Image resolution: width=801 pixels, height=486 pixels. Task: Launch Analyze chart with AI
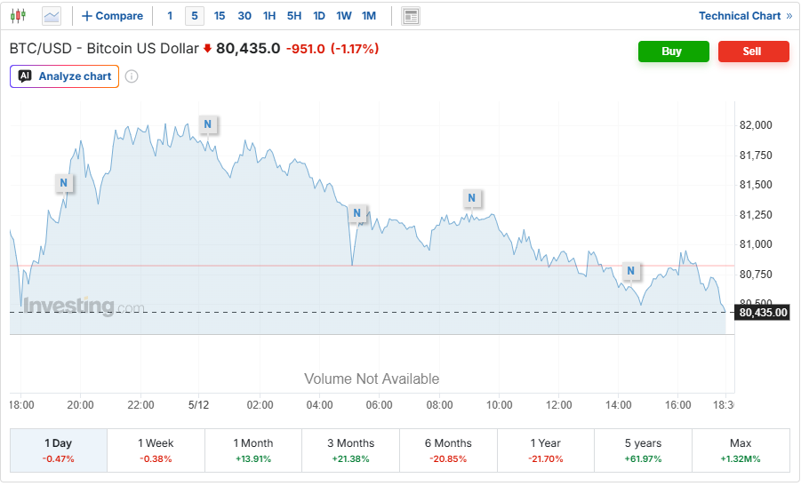64,76
